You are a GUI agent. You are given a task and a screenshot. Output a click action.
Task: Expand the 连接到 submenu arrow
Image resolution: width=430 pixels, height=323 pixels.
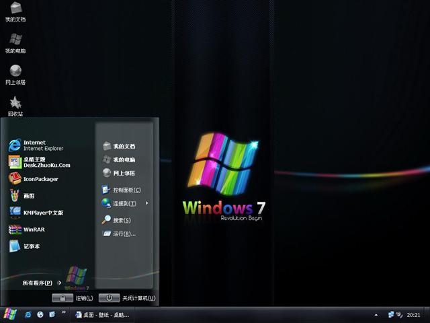click(147, 203)
